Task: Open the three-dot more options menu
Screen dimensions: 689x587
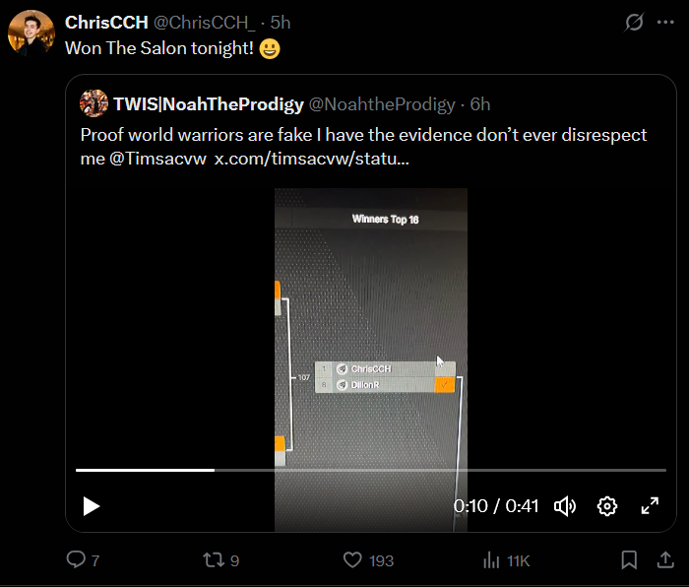Action: click(665, 22)
